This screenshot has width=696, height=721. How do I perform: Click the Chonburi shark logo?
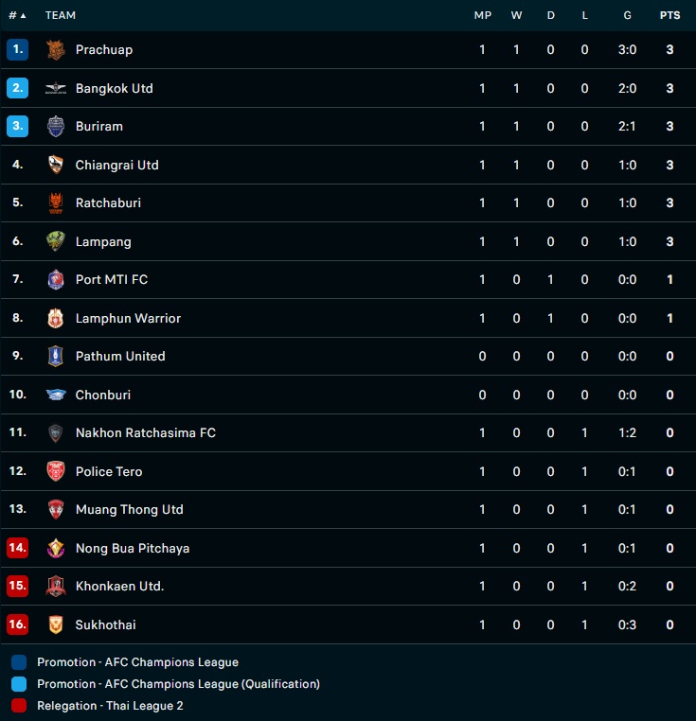[56, 395]
